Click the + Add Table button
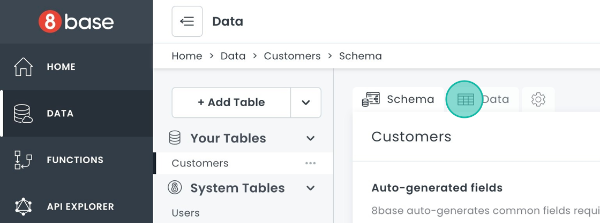 click(231, 102)
